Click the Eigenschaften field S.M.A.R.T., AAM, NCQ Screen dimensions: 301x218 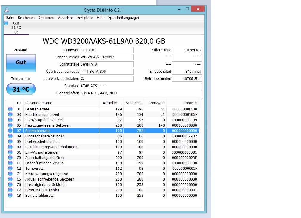tap(141, 93)
